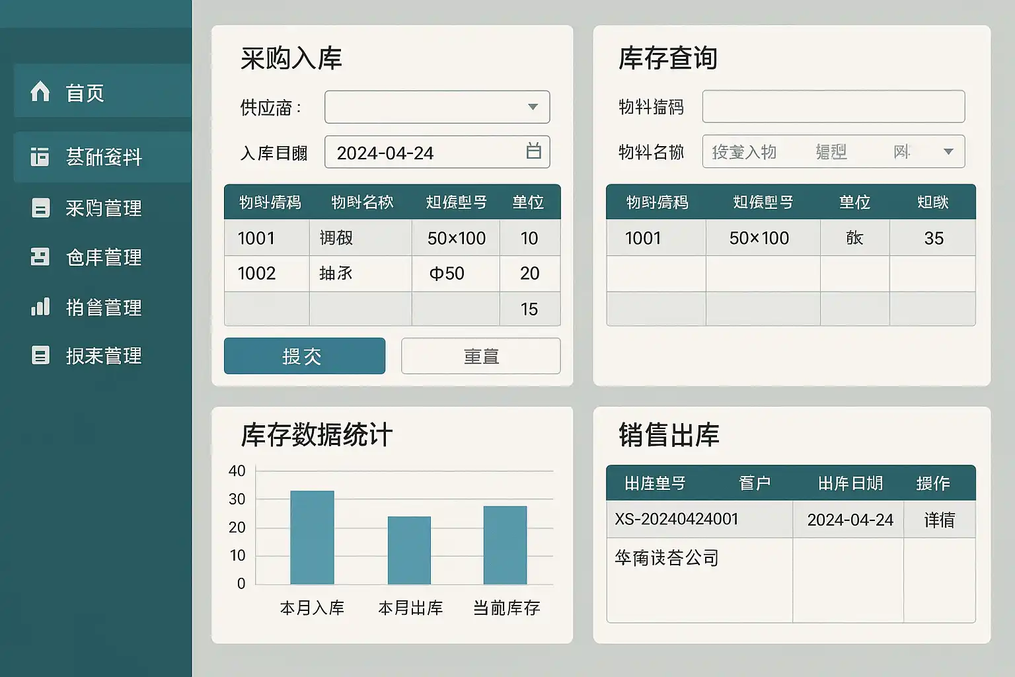Expand the 物料名称 dropdown in 库存查询
This screenshot has width=1015, height=677.
[948, 151]
